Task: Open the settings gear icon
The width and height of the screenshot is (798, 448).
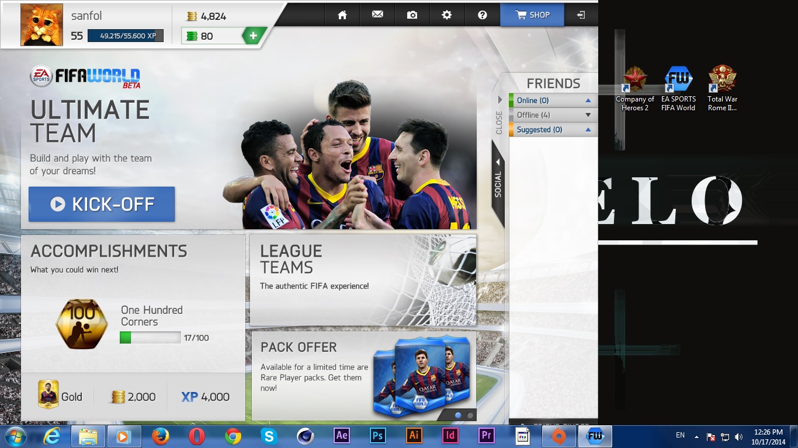Action: pyautogui.click(x=447, y=15)
